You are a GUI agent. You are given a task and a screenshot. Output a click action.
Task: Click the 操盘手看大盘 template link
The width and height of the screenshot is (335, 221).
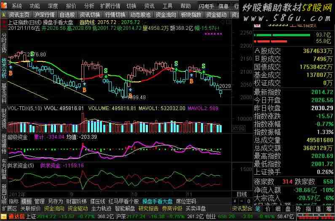point(158,201)
